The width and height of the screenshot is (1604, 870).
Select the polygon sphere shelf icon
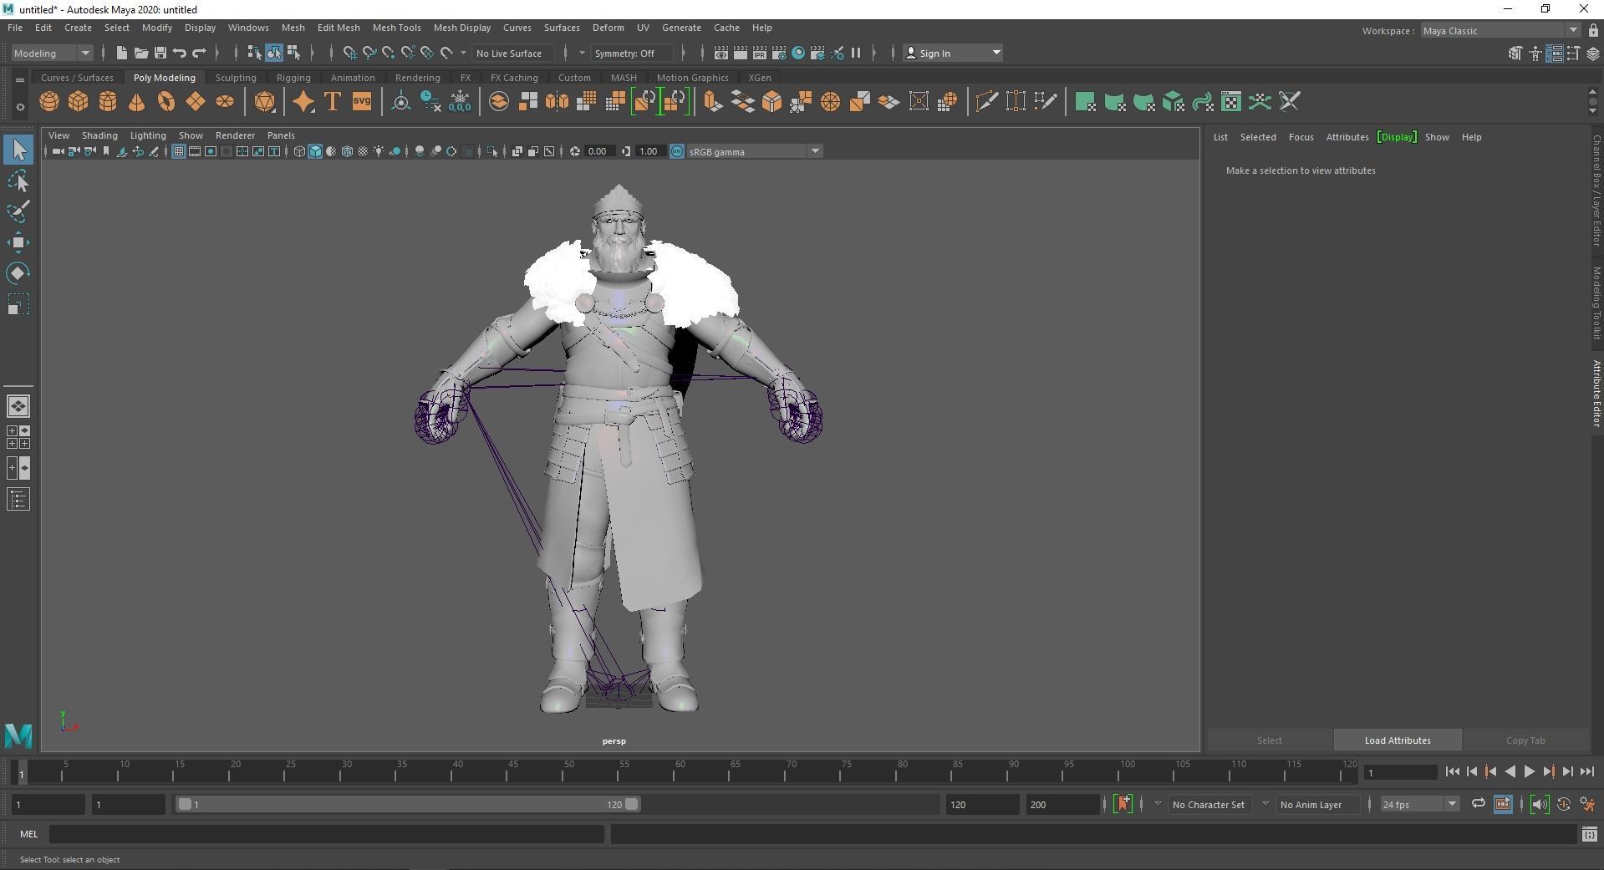click(x=49, y=102)
